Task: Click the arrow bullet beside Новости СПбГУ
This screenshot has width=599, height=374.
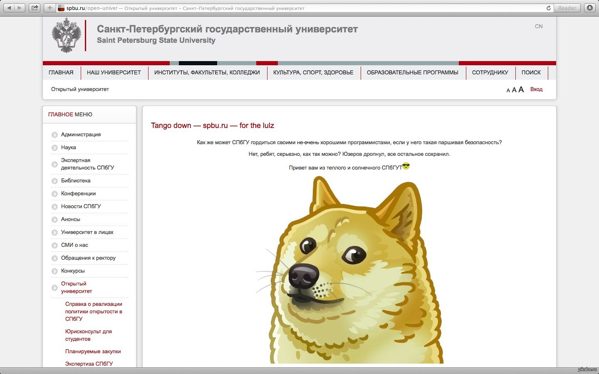Action: pyautogui.click(x=54, y=207)
